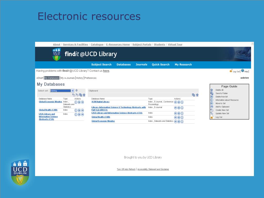Show information for LISA in the set list
Image resolution: width=264 pixels, height=198 pixels.
pyautogui.click(x=76, y=114)
